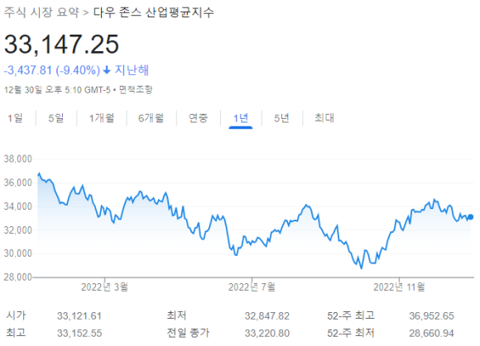Click the 28,000 y-axis label

pos(17,277)
